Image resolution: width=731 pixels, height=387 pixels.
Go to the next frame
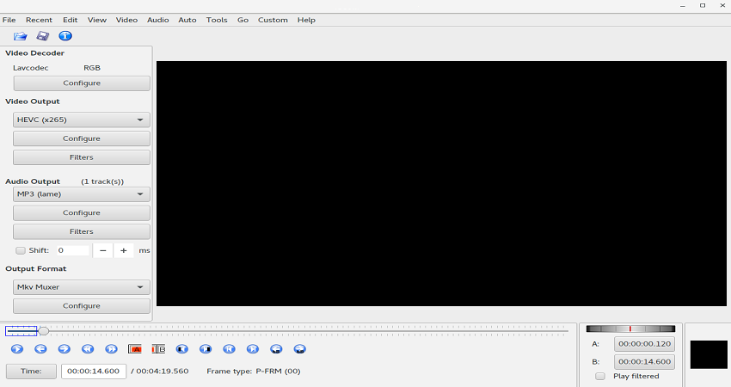64,349
